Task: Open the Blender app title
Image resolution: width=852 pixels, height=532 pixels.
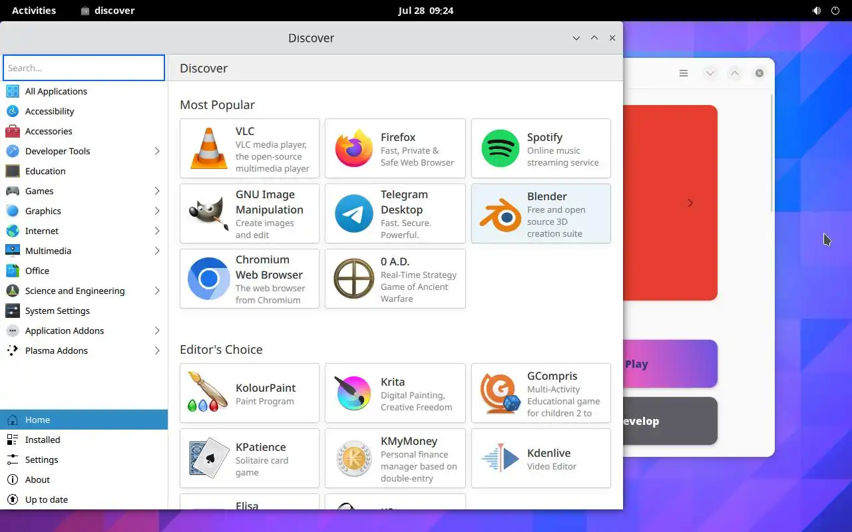Action: click(x=547, y=196)
